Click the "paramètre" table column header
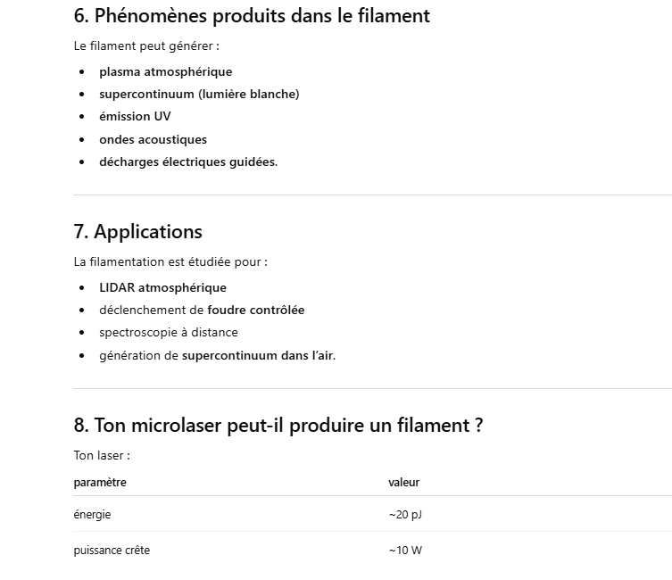The width and height of the screenshot is (672, 580). pyautogui.click(x=100, y=482)
